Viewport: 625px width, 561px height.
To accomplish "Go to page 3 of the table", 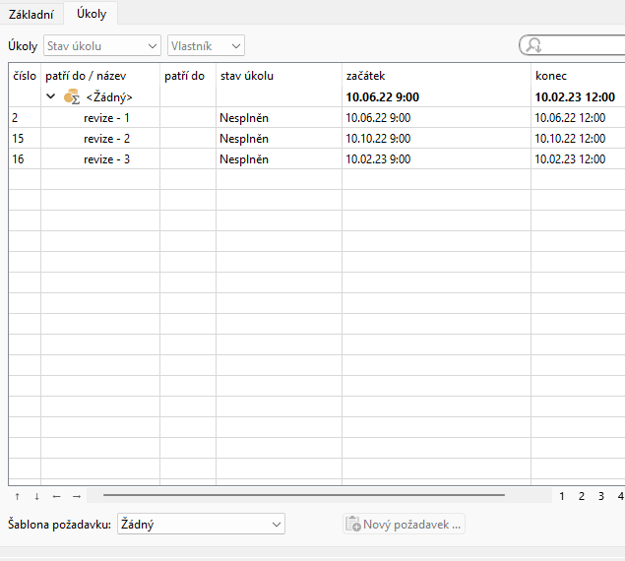I will pos(600,496).
